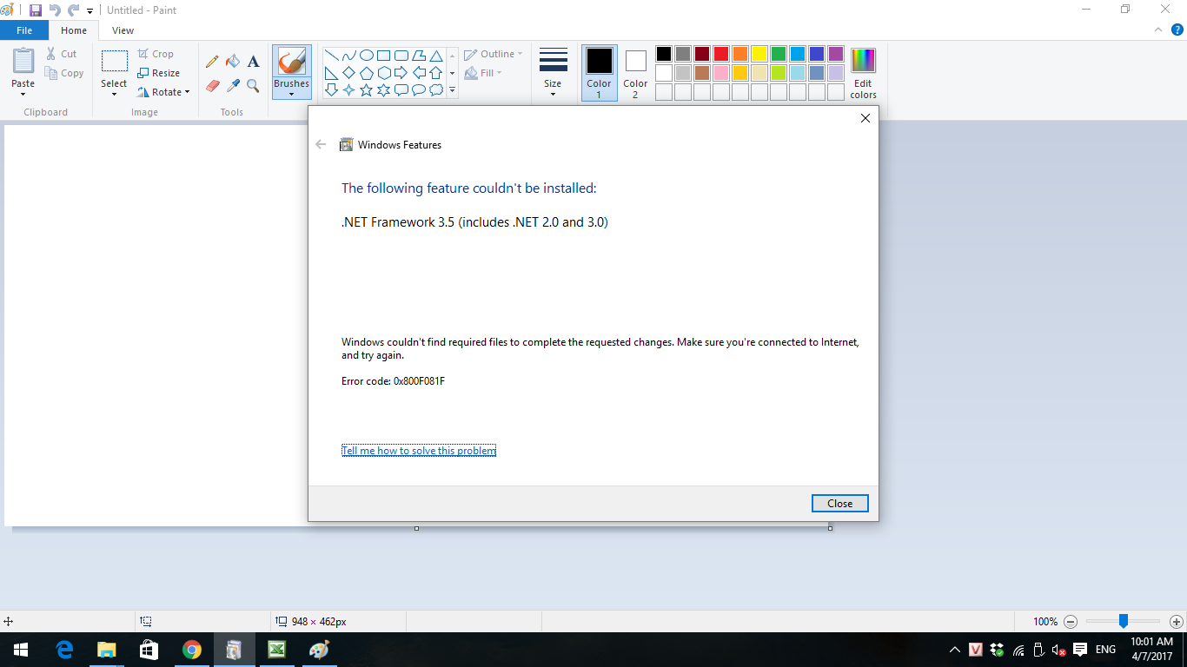Open the Paste dropdown arrow
This screenshot has height=667, width=1187.
23,95
